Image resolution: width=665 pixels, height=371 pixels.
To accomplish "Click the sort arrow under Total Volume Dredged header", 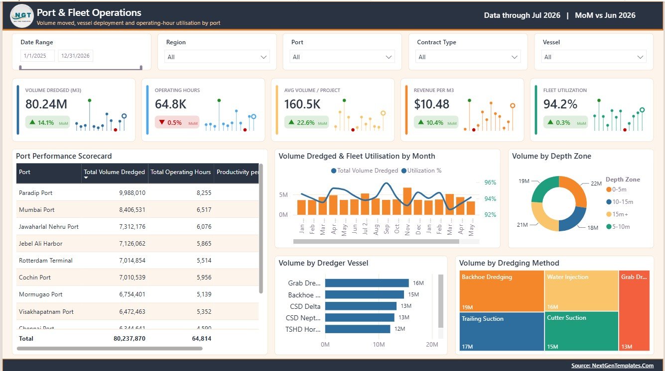I will coord(86,178).
